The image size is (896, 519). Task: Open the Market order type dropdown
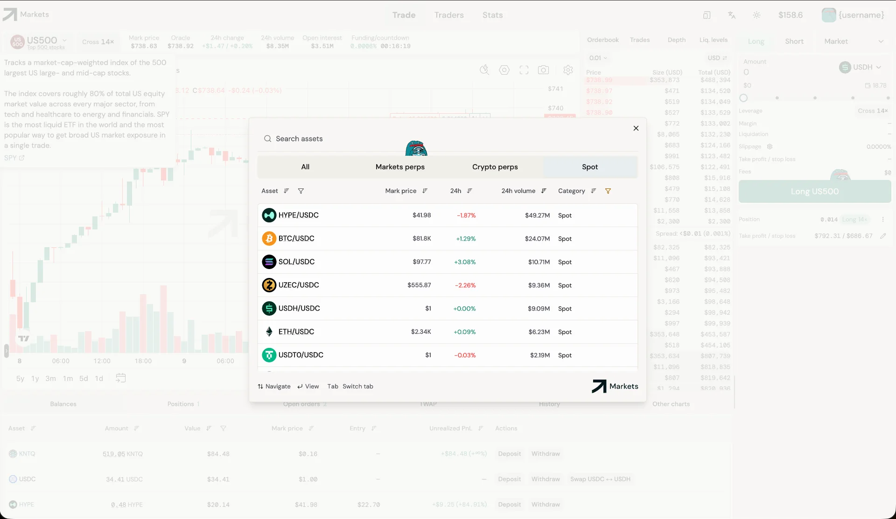click(854, 42)
